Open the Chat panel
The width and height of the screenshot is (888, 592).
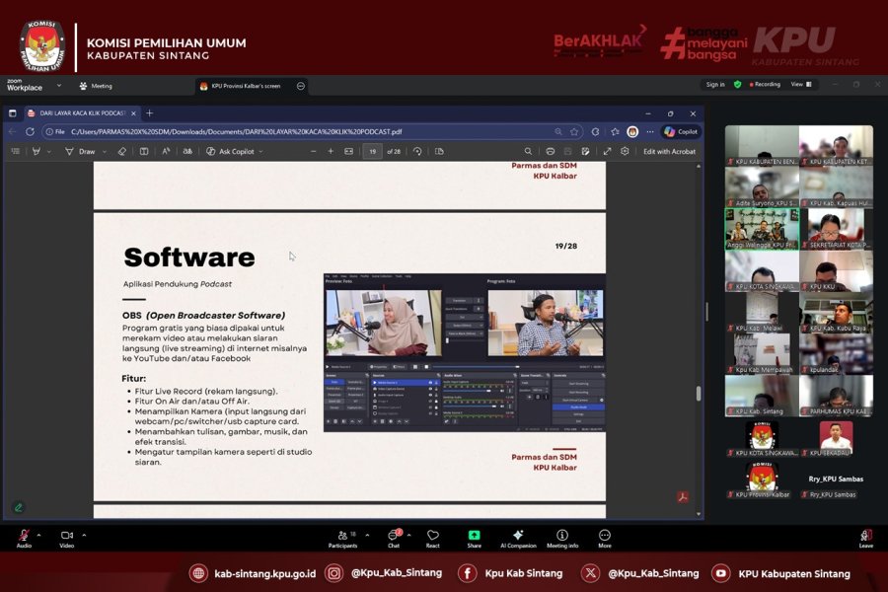point(393,536)
